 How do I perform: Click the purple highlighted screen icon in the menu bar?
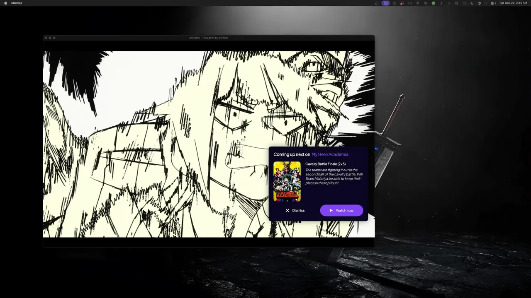(x=386, y=3)
